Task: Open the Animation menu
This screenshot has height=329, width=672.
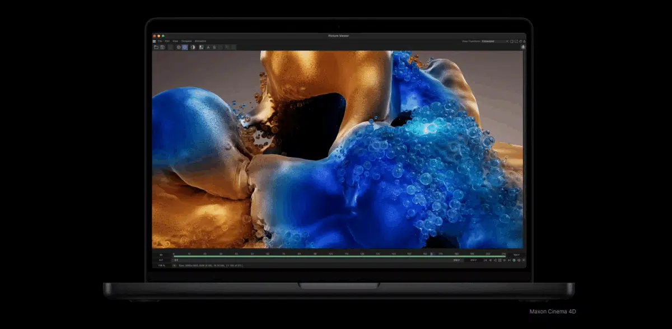Action: click(200, 41)
